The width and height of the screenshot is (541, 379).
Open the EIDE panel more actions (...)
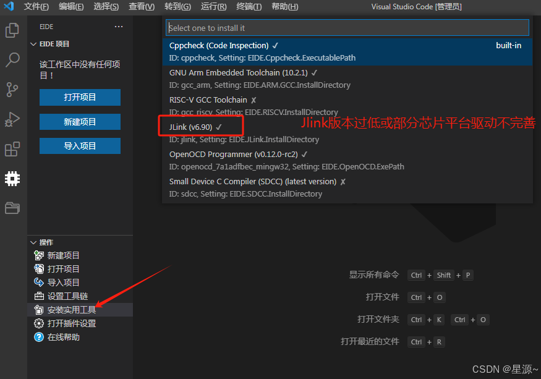pyautogui.click(x=119, y=27)
